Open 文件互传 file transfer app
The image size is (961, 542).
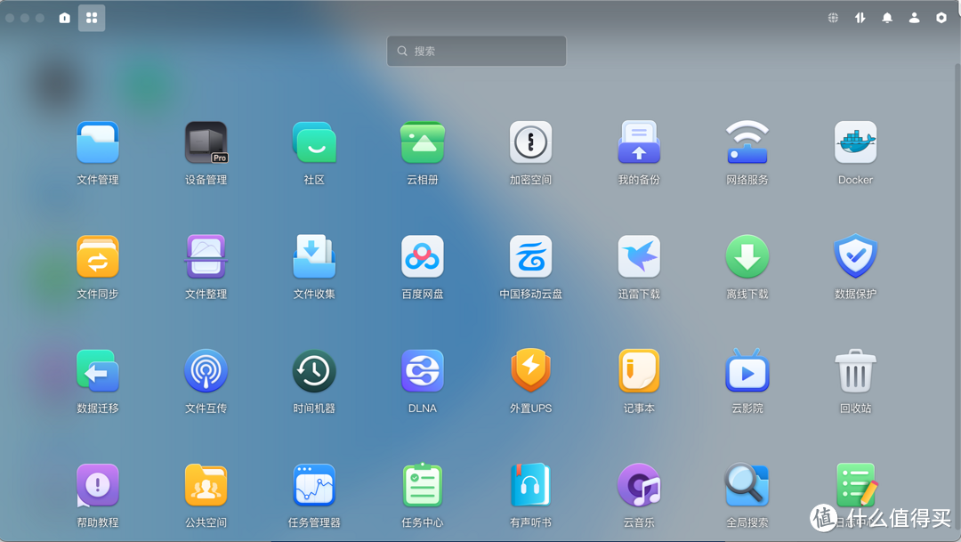pyautogui.click(x=206, y=371)
